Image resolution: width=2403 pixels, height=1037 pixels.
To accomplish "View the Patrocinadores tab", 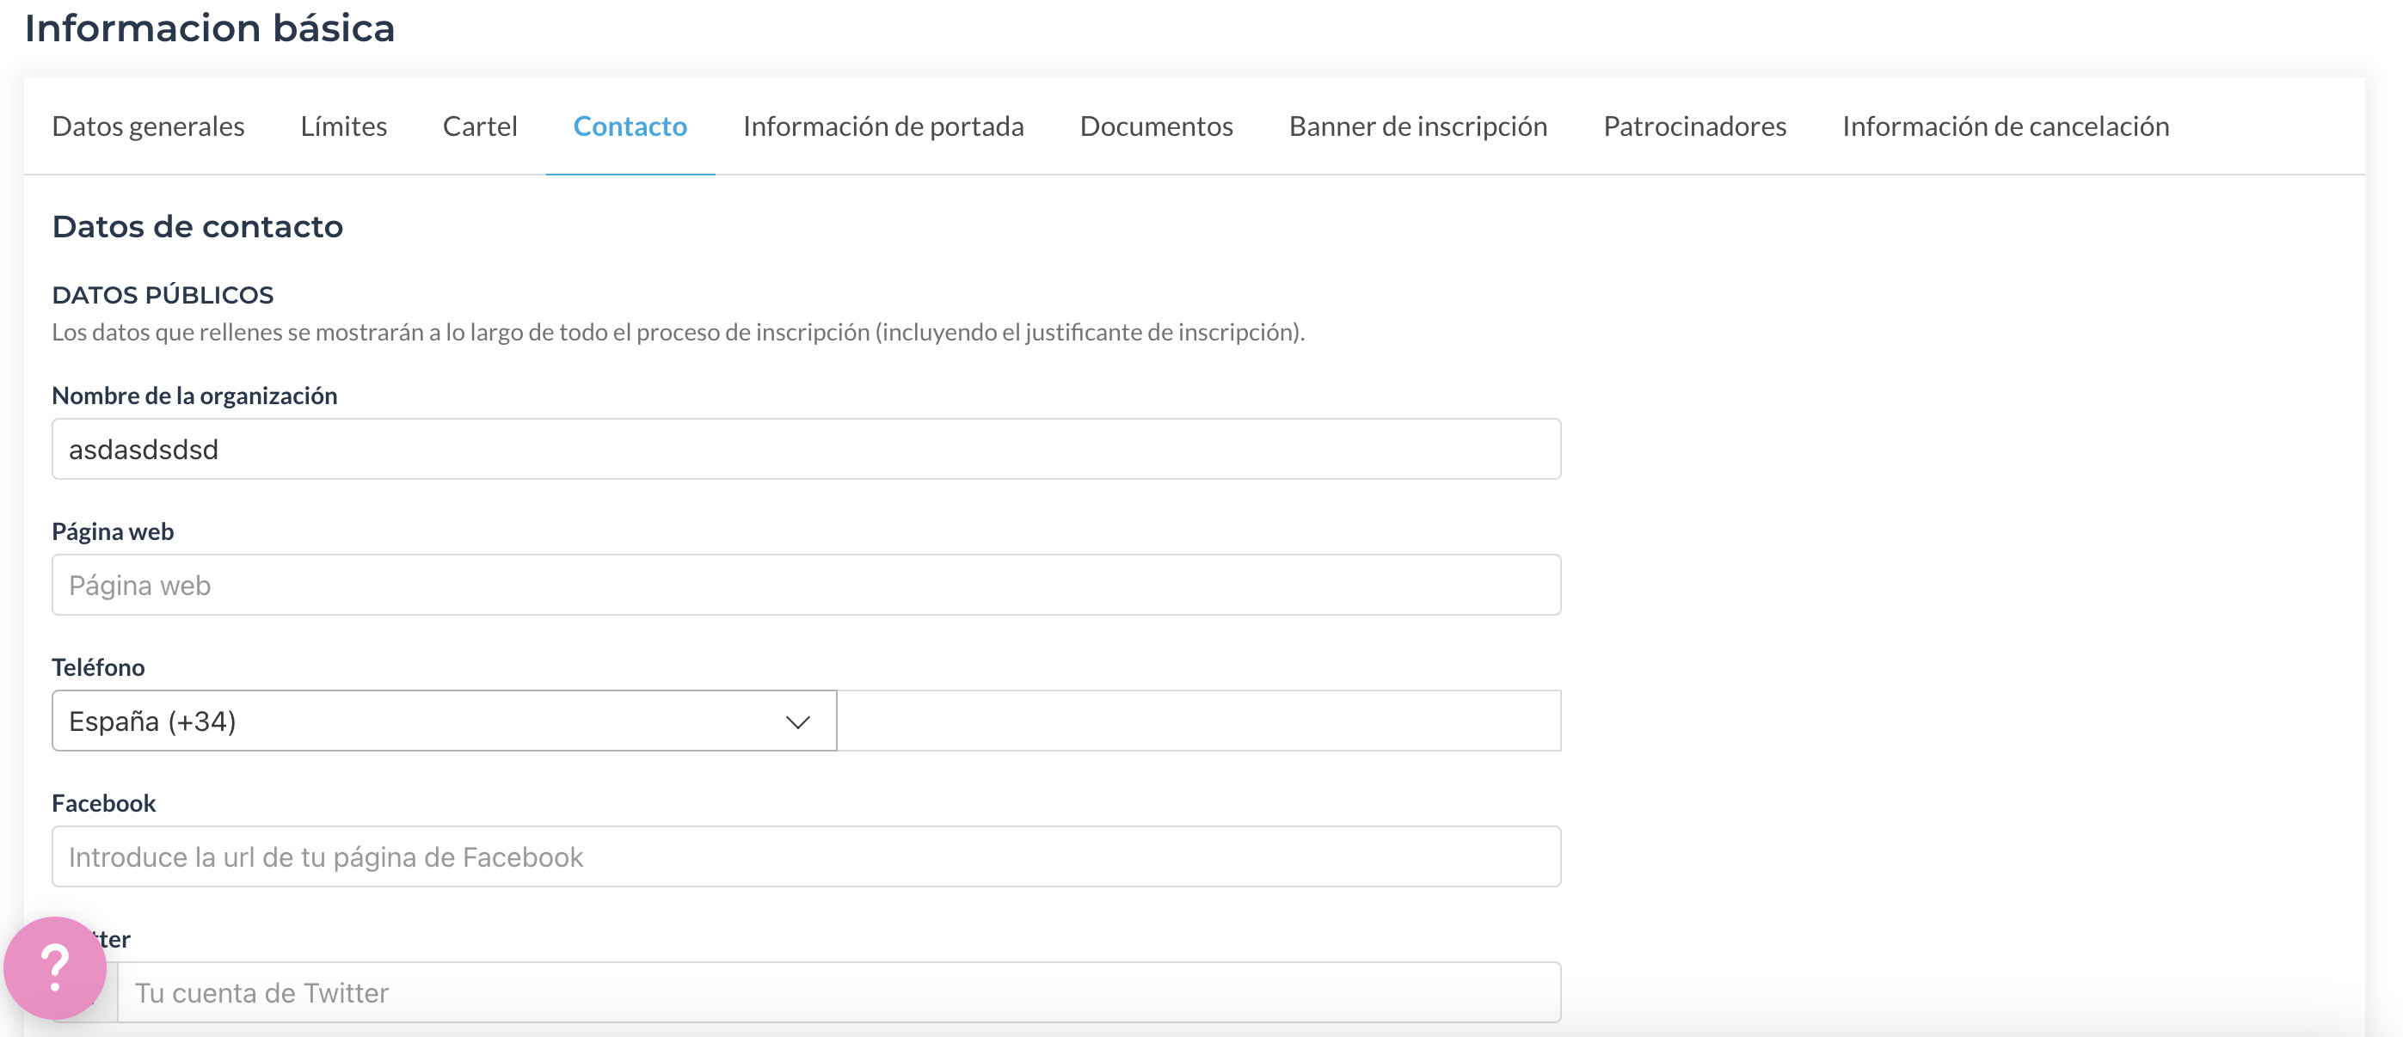I will (x=1694, y=126).
